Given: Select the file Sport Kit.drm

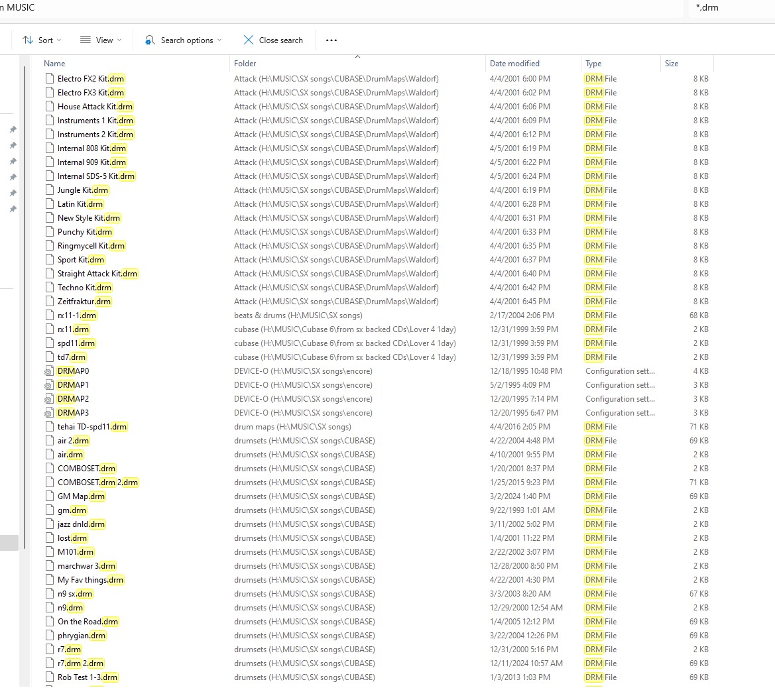Looking at the screenshot, I should point(81,259).
